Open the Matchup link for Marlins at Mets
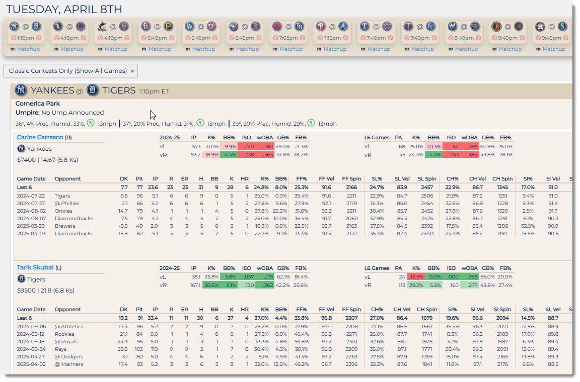The height and width of the screenshot is (382, 580). pos(116,49)
